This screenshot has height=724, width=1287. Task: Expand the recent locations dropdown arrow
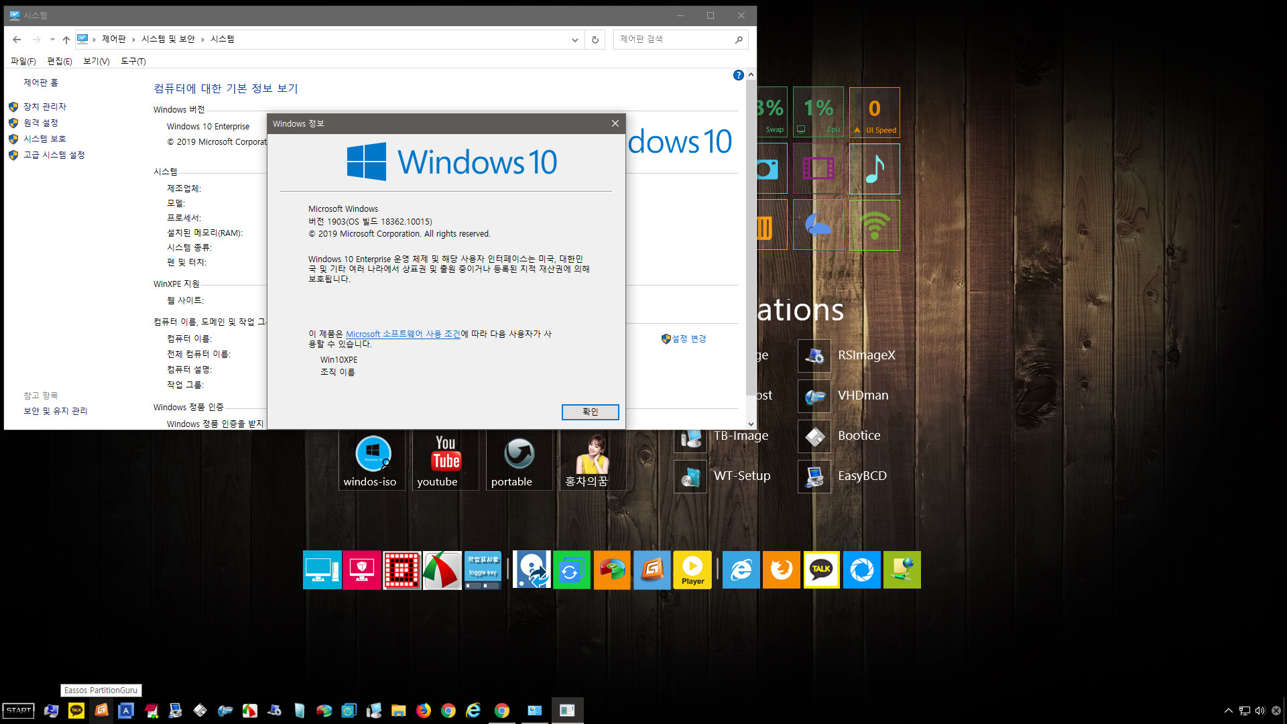pyautogui.click(x=52, y=40)
